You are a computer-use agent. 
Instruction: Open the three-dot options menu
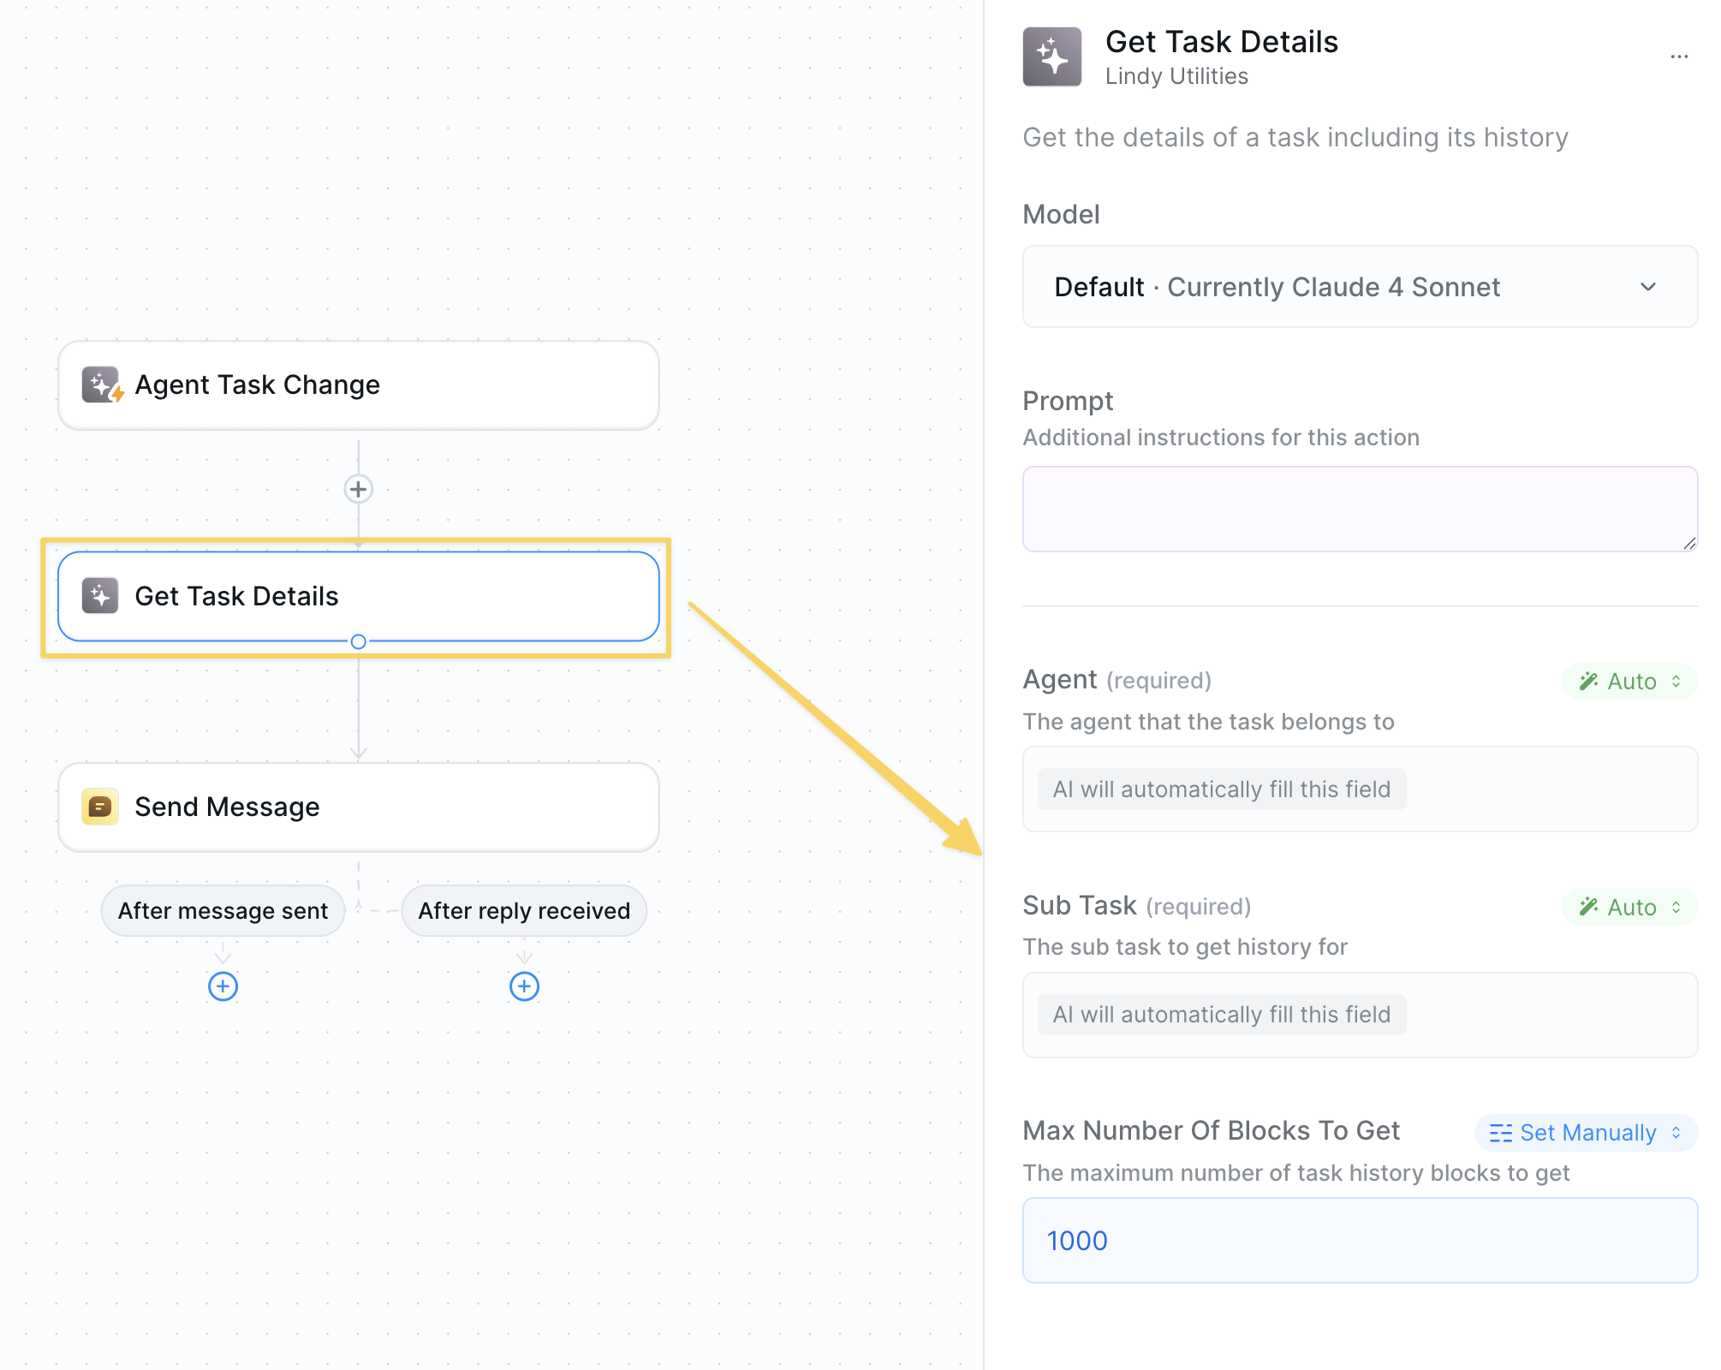[x=1679, y=57]
